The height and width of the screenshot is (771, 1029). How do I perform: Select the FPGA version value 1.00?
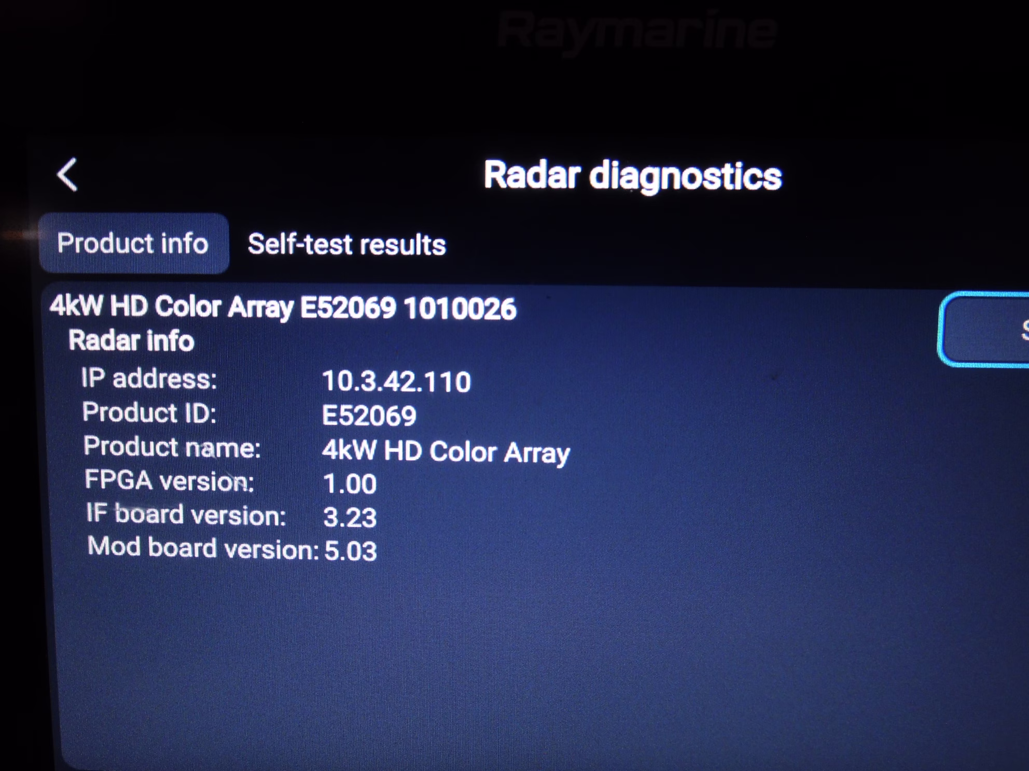click(350, 484)
